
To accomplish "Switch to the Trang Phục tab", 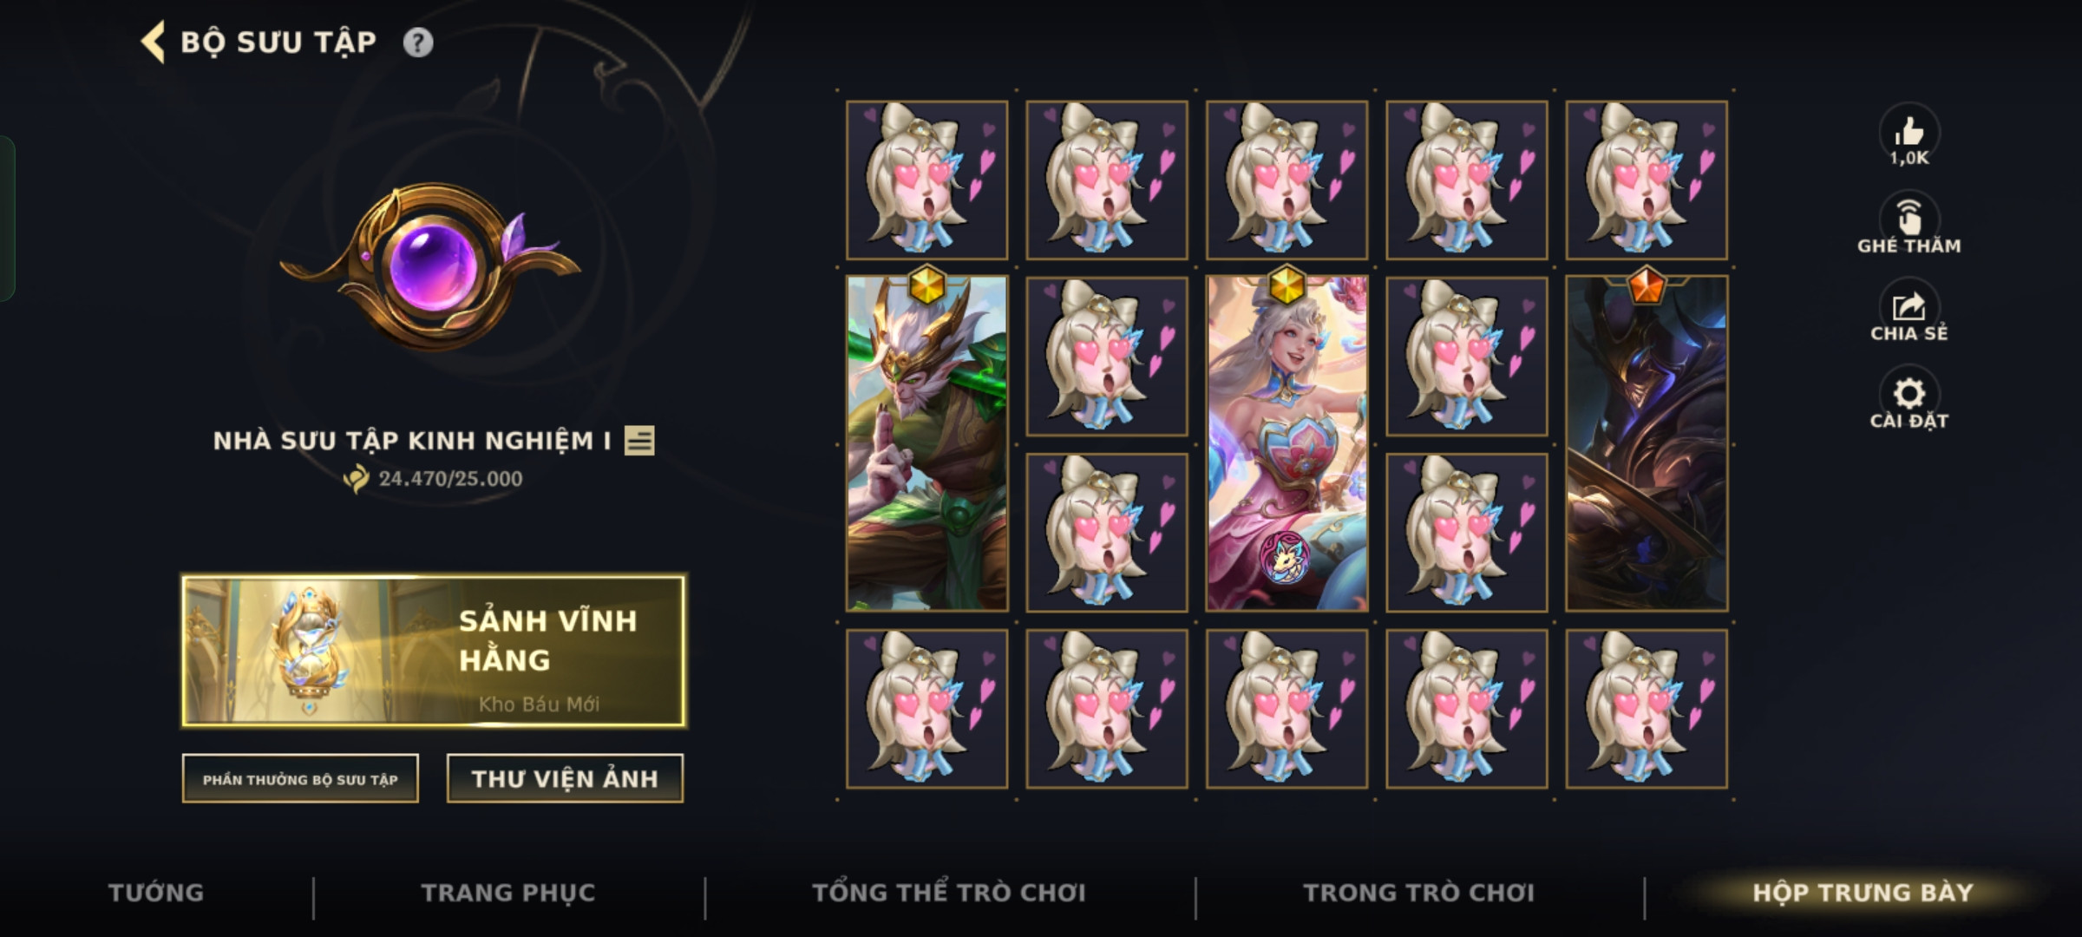I will click(508, 893).
